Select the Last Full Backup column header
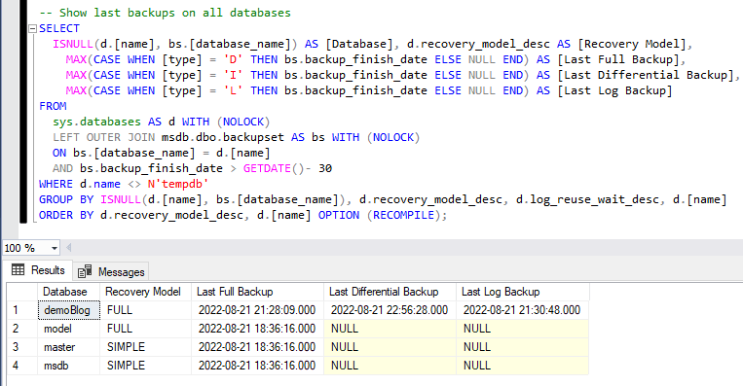 [258, 292]
